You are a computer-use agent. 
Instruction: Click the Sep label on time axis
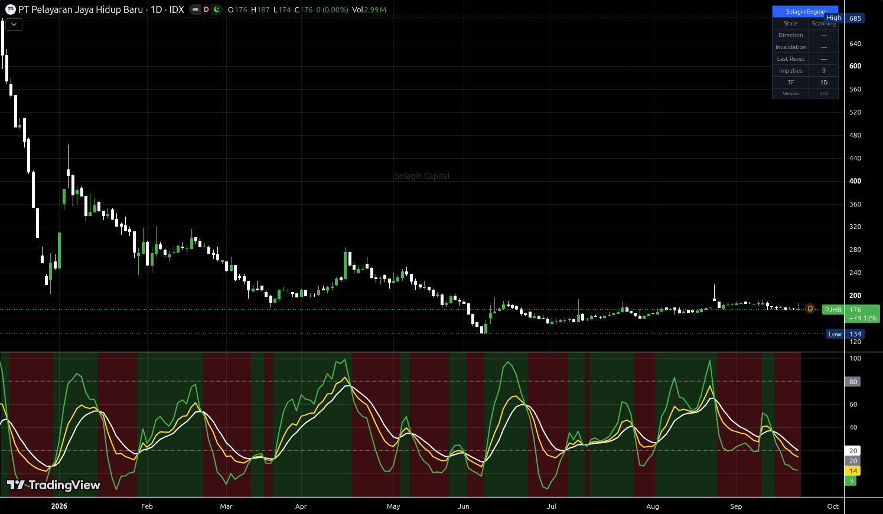click(x=736, y=506)
